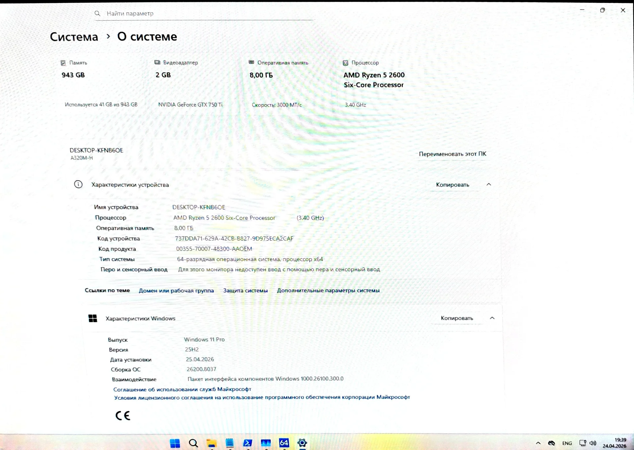Open the OneDrive cloud tray icon
Screen dimensions: 634x450
tap(551, 443)
